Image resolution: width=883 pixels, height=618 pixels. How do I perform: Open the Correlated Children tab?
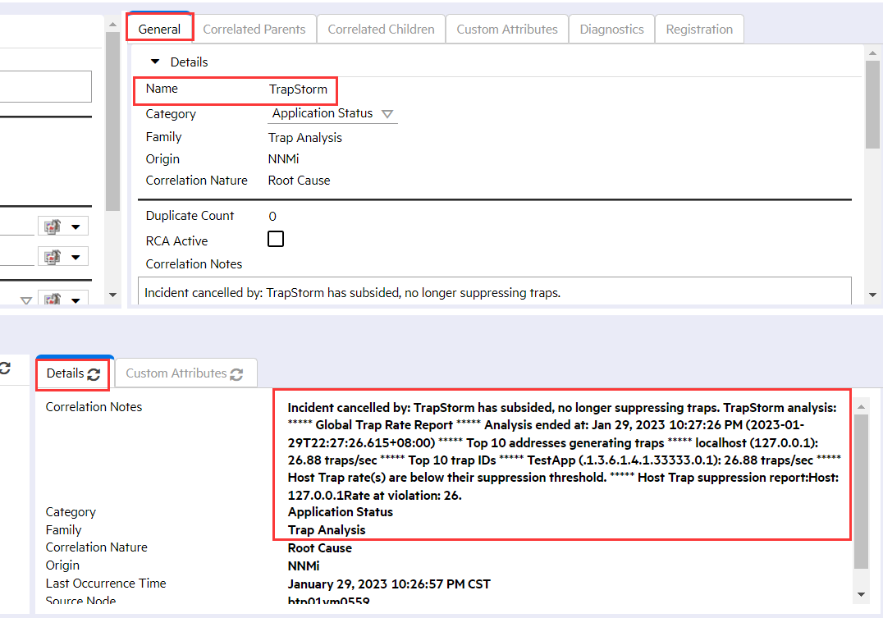point(381,30)
